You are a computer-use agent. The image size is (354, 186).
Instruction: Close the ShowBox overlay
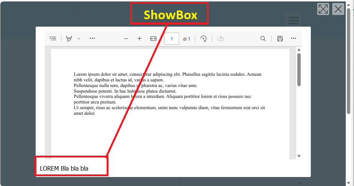coord(338,9)
